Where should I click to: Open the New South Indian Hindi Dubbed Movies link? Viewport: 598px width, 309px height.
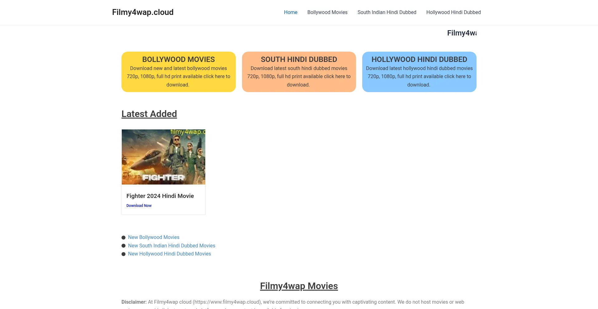click(x=172, y=246)
